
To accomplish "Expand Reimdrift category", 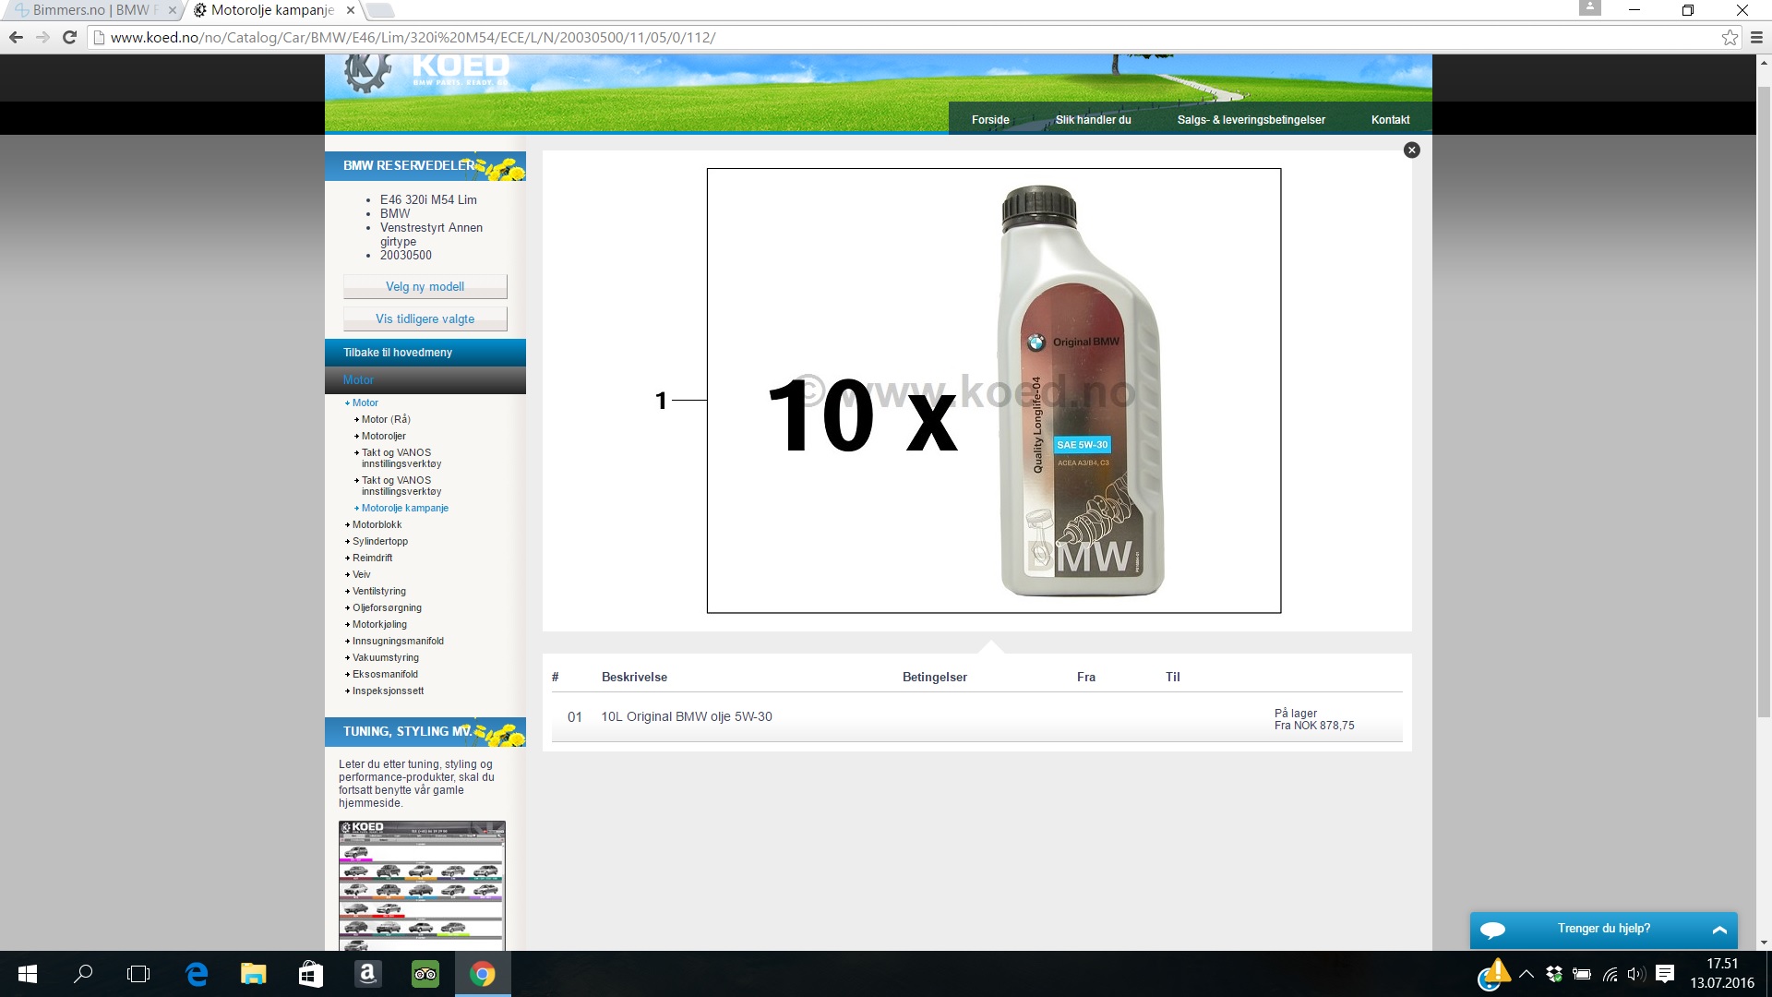I will pos(372,558).
